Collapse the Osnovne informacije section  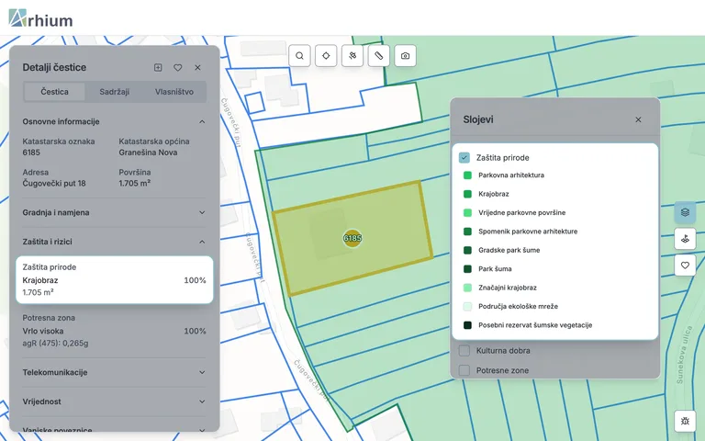coord(114,121)
